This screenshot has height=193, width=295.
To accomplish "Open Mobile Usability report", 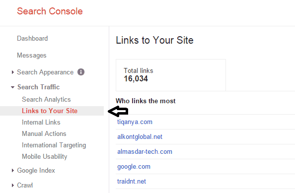I will [x=45, y=157].
